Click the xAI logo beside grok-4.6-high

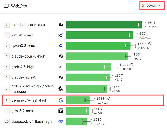click(61, 67)
